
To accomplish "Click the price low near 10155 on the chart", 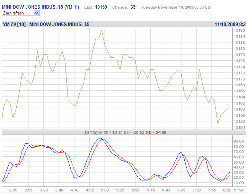I will point(218,124).
